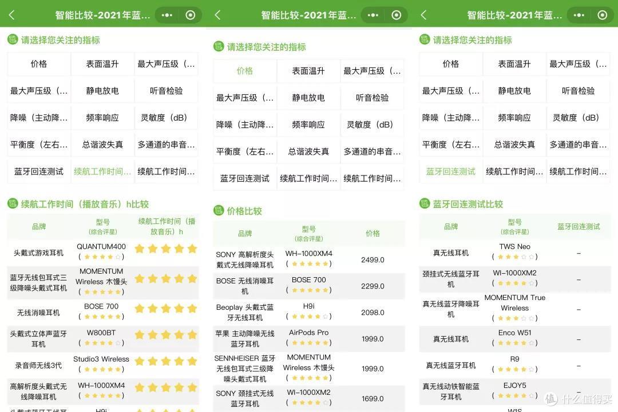This screenshot has width=618, height=412.
Task: Tap the circle close icon in middle panel
Action: pyautogui.click(x=397, y=15)
